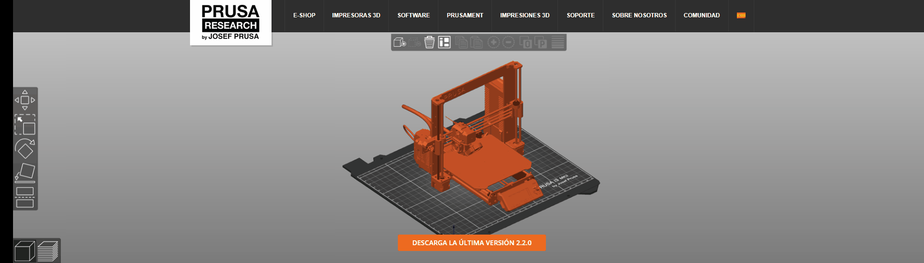The image size is (924, 263).
Task: Open the SOFTWARE menu
Action: coord(413,15)
